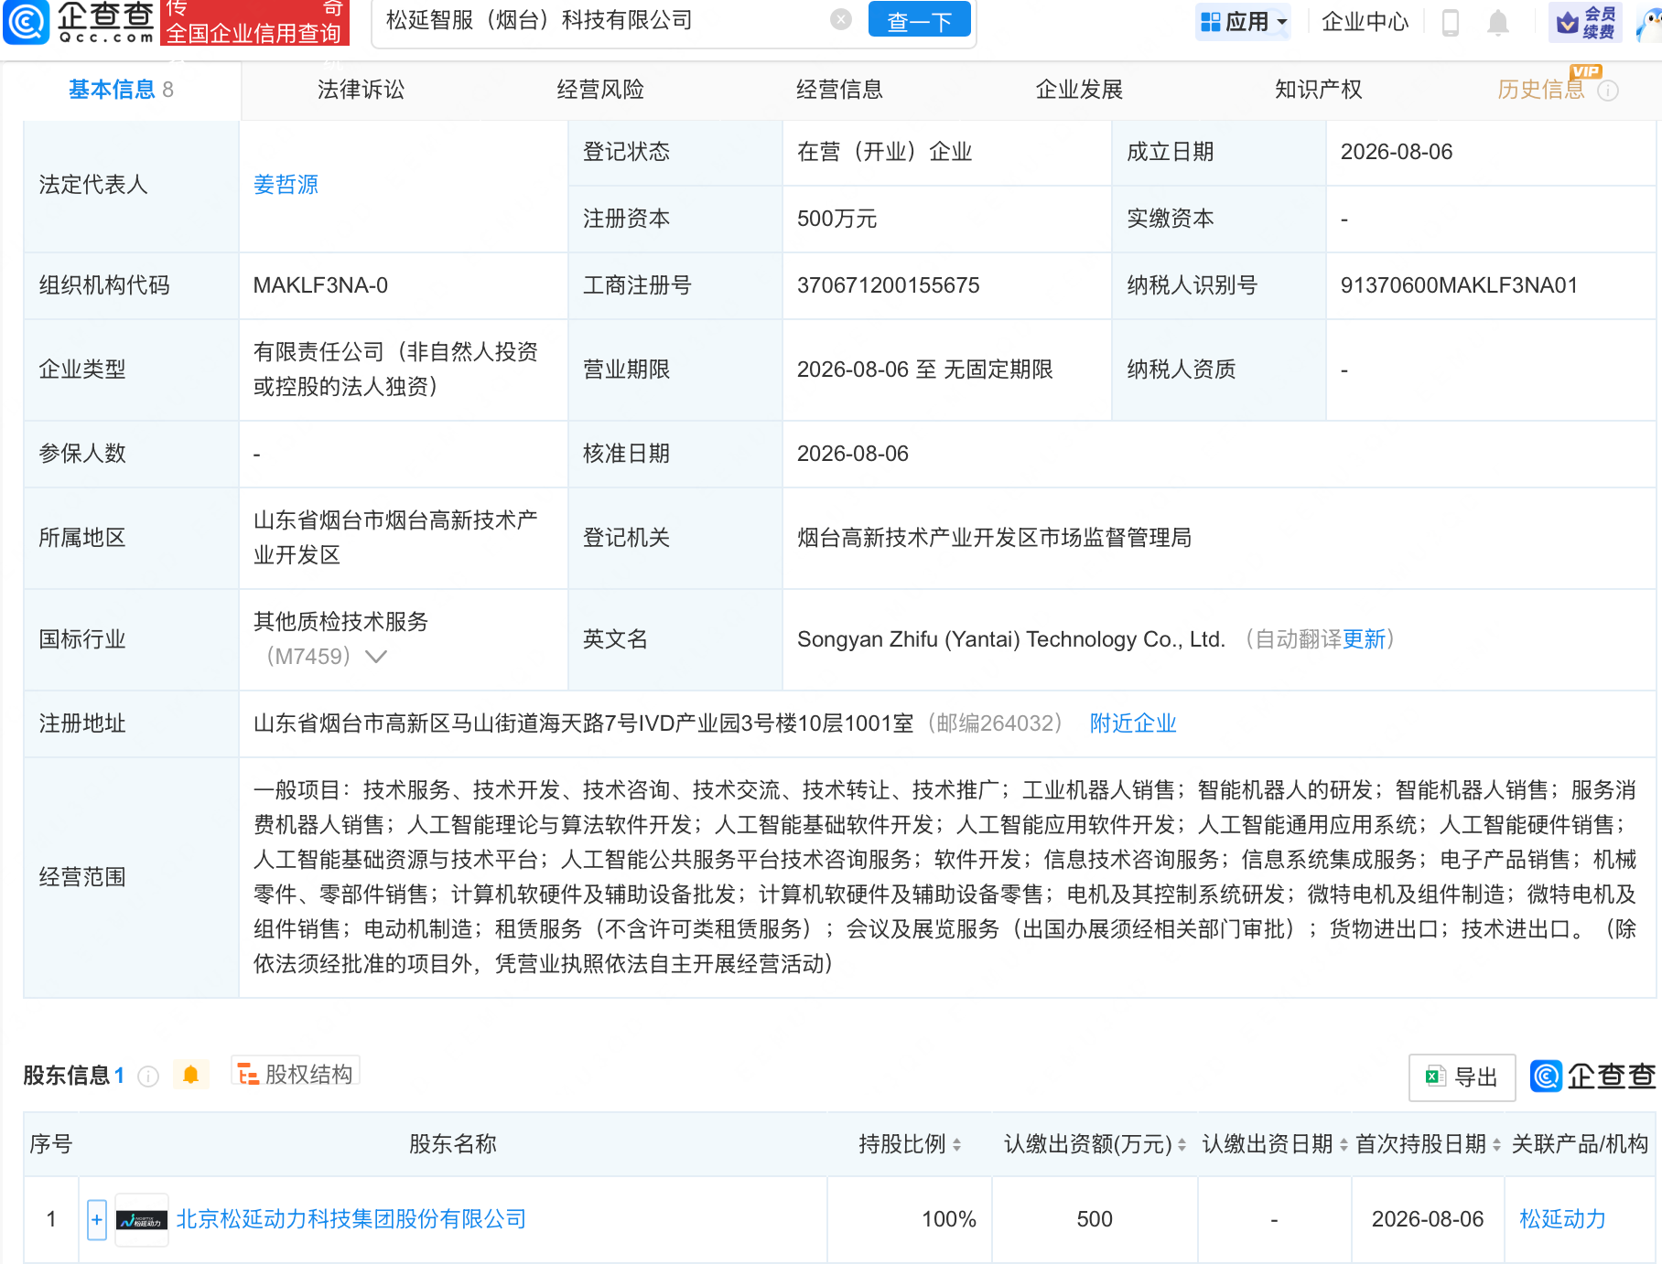Select registered capital 500万元
1662x1264 pixels.
tap(836, 219)
